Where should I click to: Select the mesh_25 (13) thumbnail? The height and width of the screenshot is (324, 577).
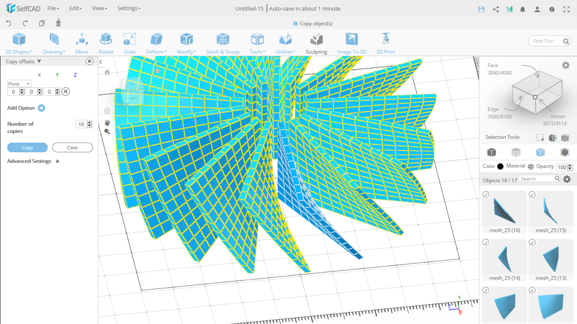pos(551,260)
